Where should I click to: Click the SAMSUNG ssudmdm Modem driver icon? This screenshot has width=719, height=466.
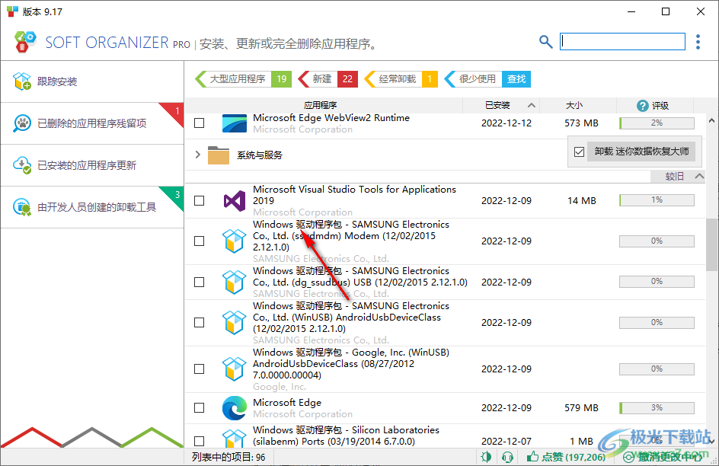coord(235,241)
